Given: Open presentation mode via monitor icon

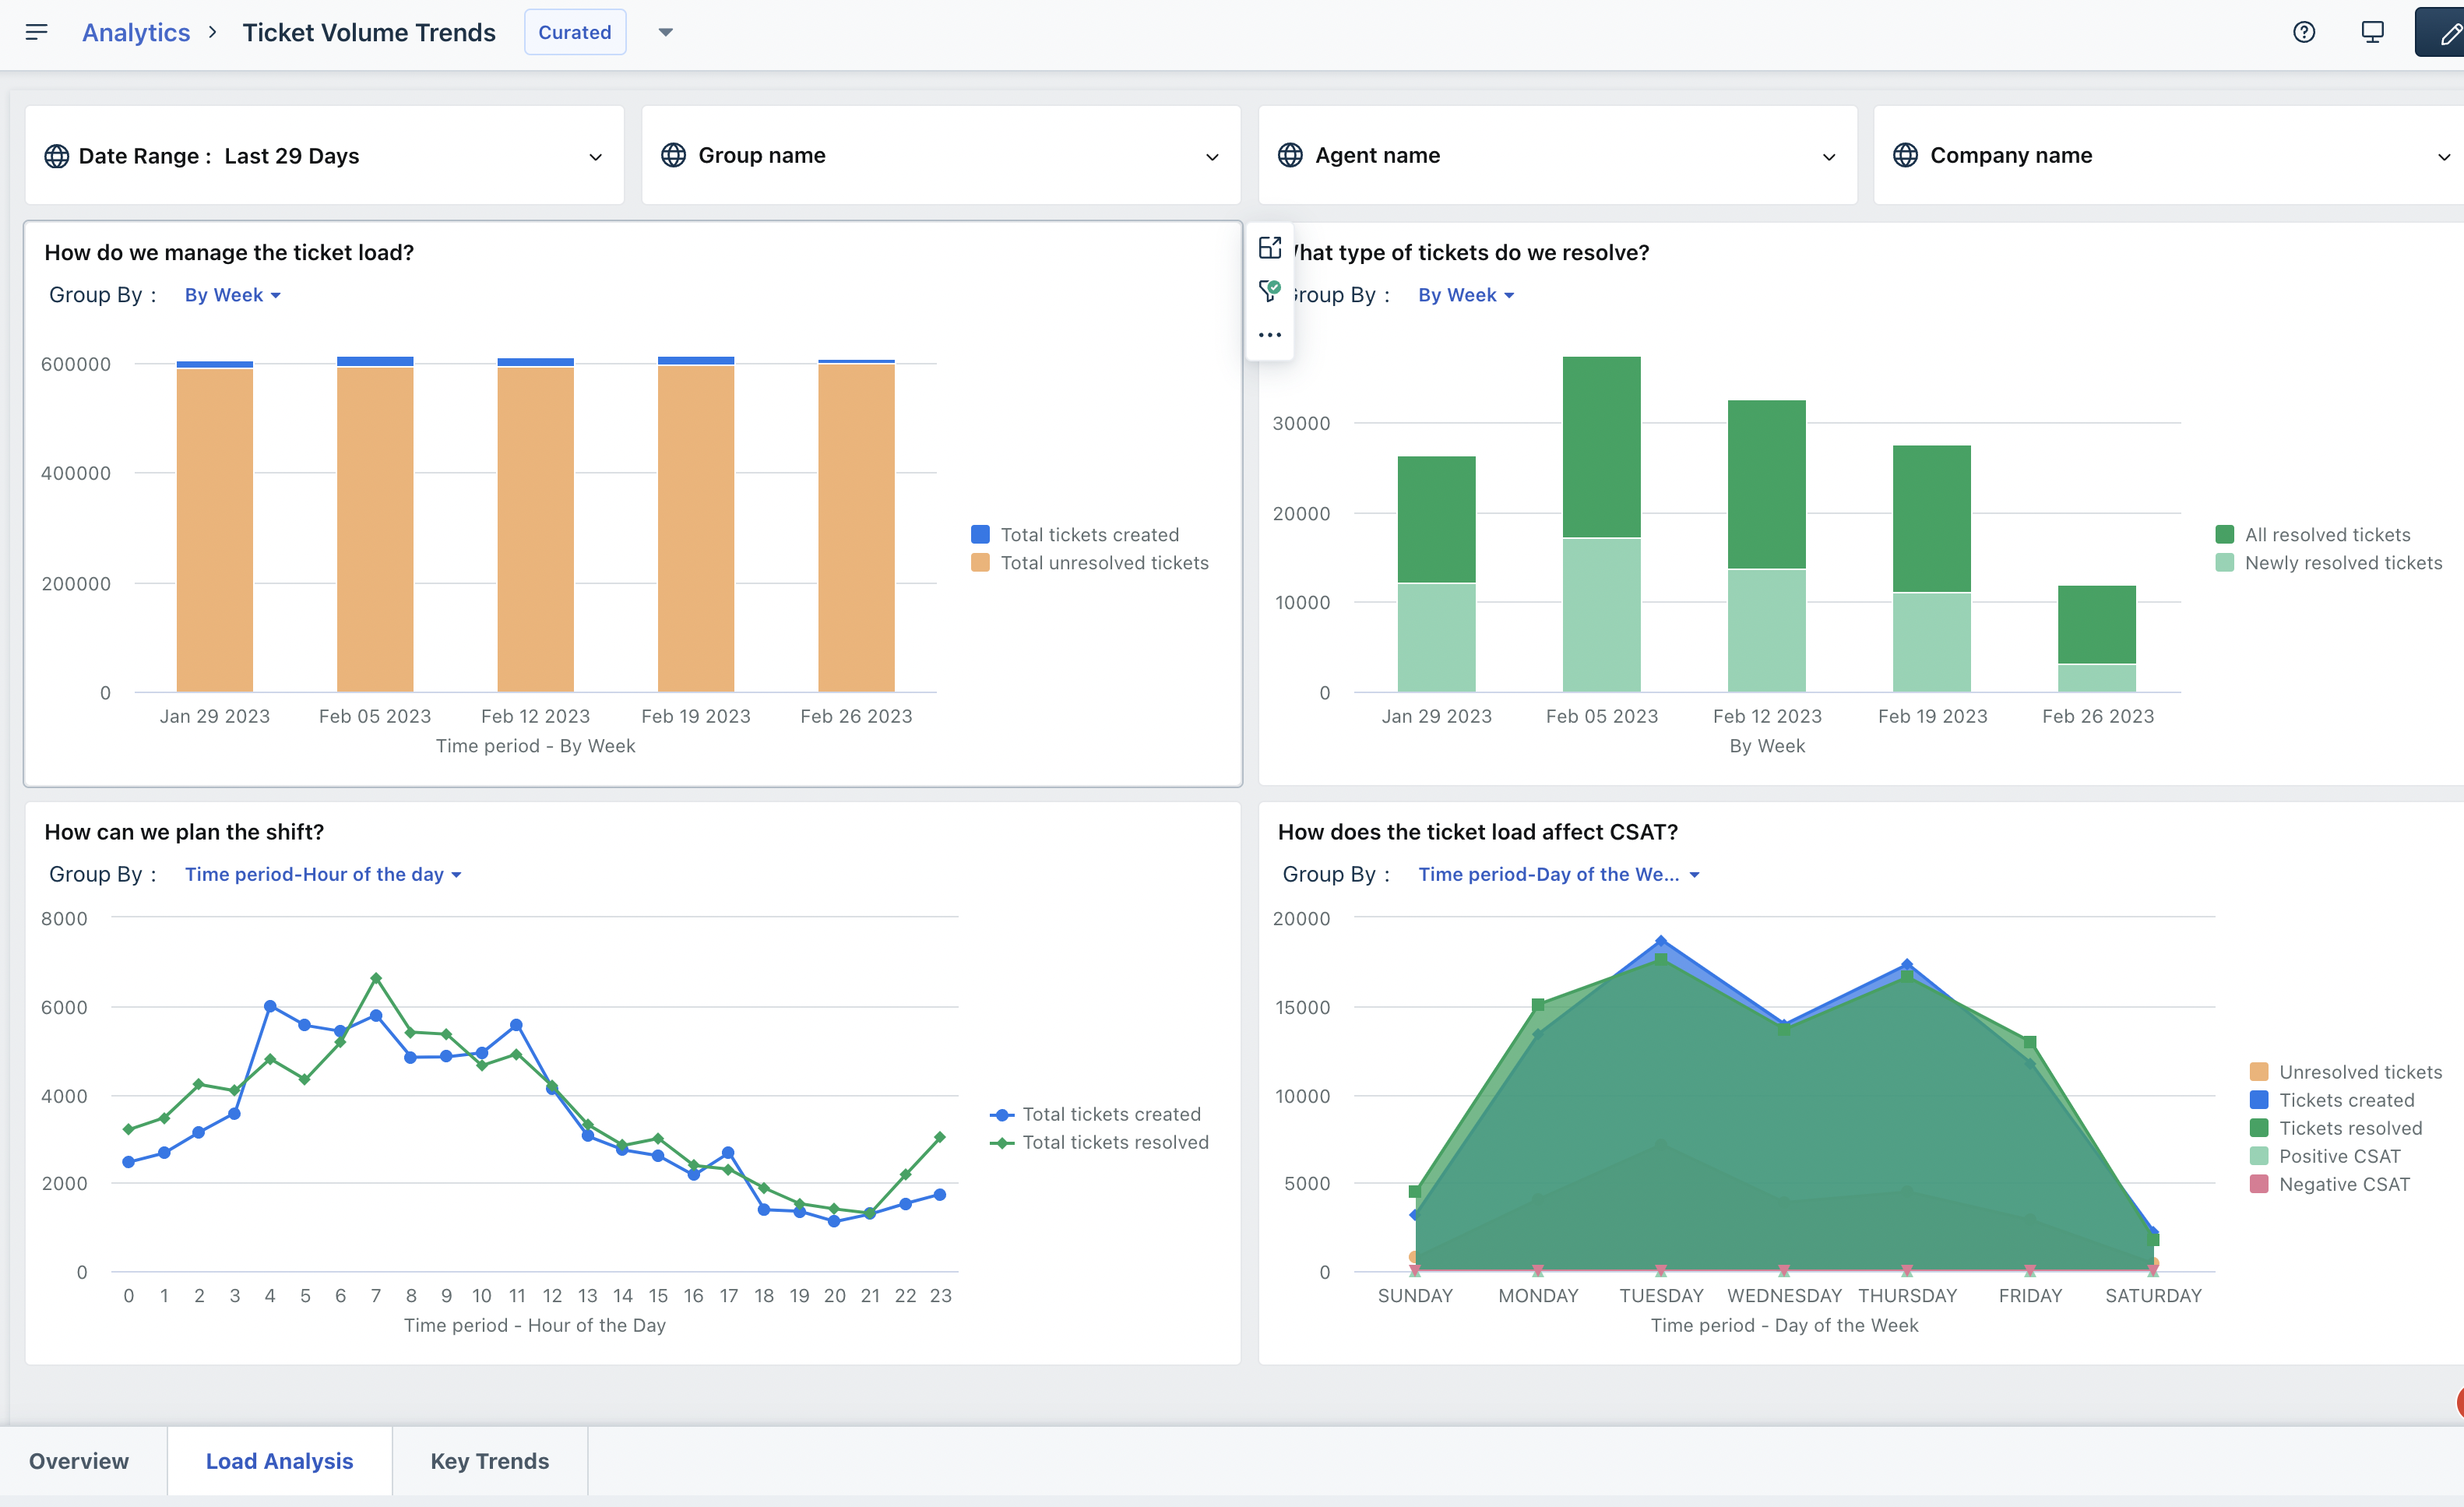Looking at the screenshot, I should [2371, 32].
